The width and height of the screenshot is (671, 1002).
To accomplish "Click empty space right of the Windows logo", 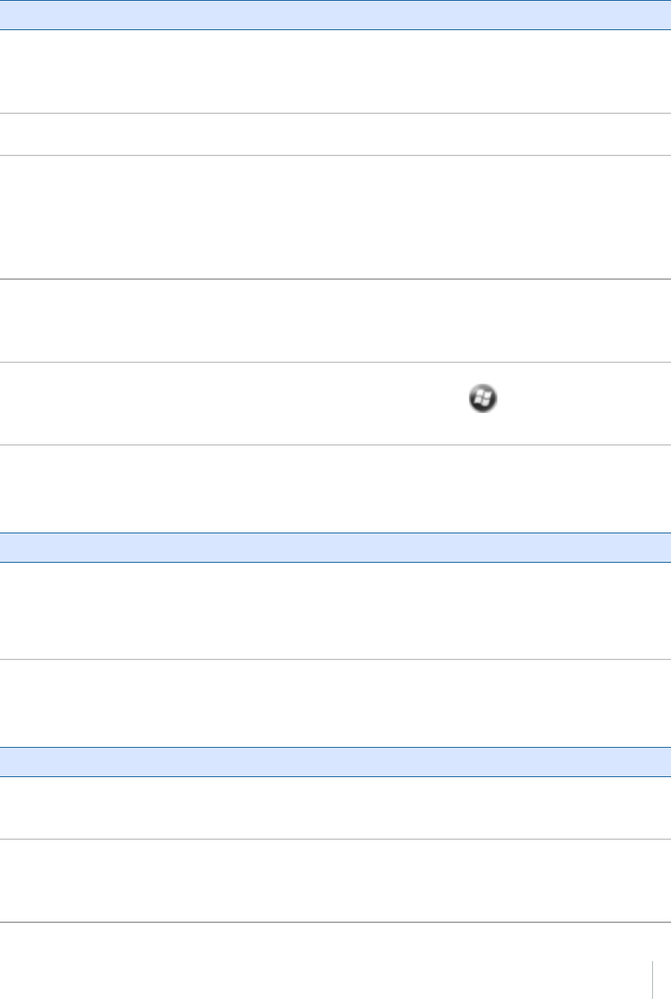I will [583, 403].
